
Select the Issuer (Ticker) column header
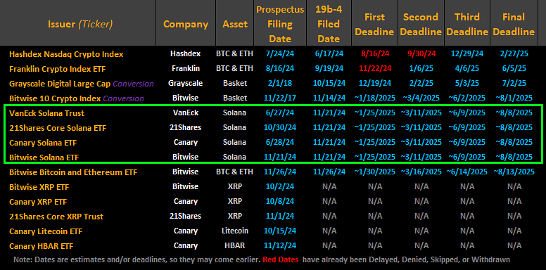(x=80, y=24)
